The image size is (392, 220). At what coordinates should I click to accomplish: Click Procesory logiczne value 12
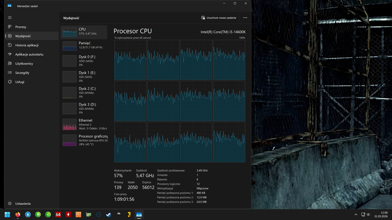coord(198,184)
